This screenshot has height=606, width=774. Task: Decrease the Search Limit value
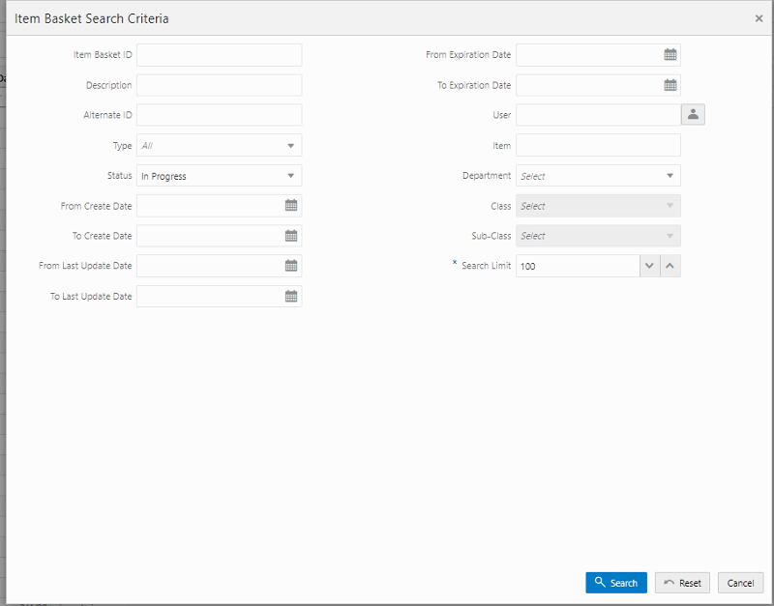point(649,266)
